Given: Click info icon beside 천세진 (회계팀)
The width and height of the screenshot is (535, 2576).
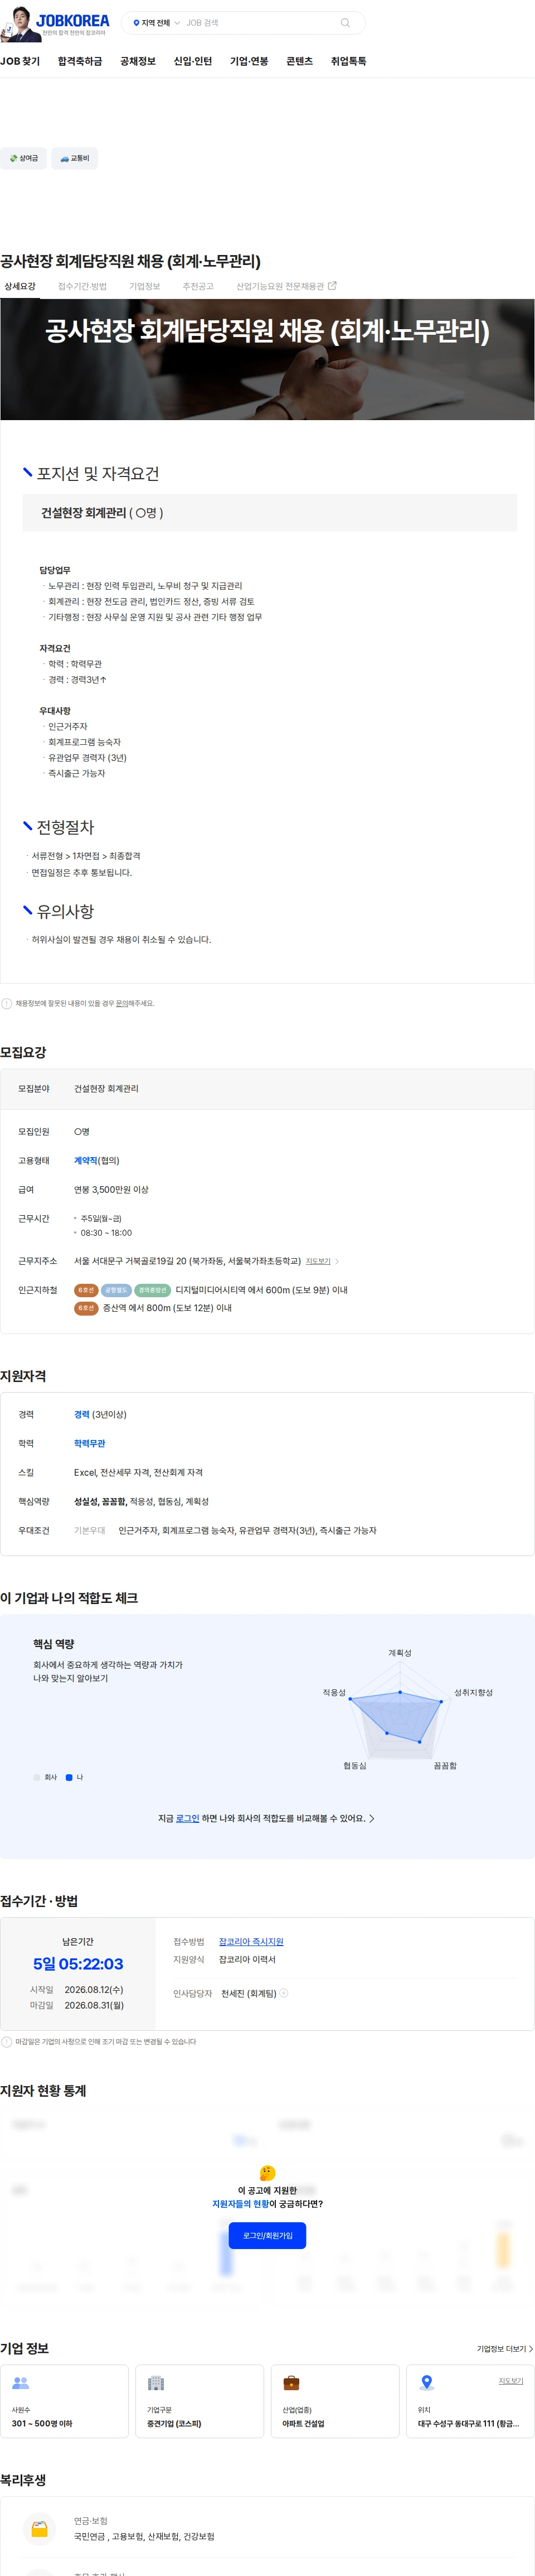Looking at the screenshot, I should (284, 1994).
